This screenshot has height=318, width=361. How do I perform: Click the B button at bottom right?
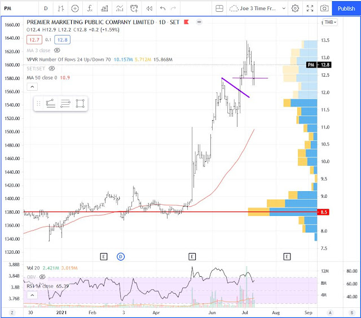click(x=352, y=313)
